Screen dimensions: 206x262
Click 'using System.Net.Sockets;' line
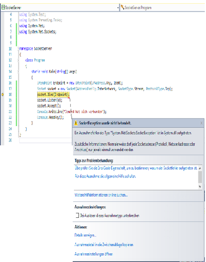tap(38, 32)
